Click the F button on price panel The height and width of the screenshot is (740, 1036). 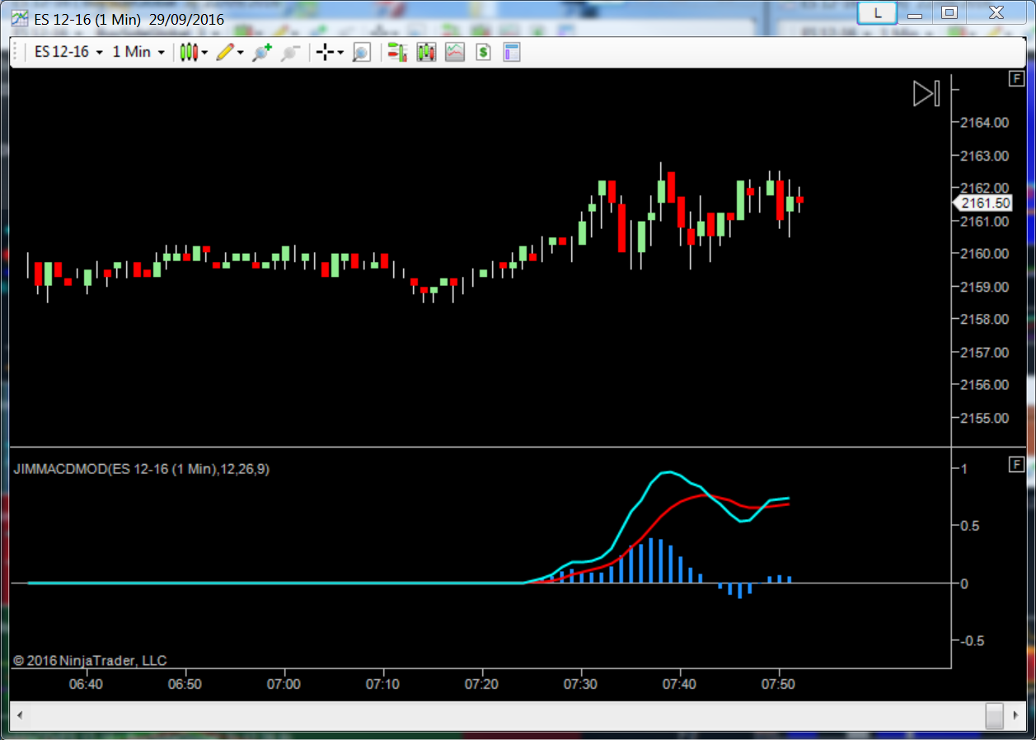tap(1016, 78)
